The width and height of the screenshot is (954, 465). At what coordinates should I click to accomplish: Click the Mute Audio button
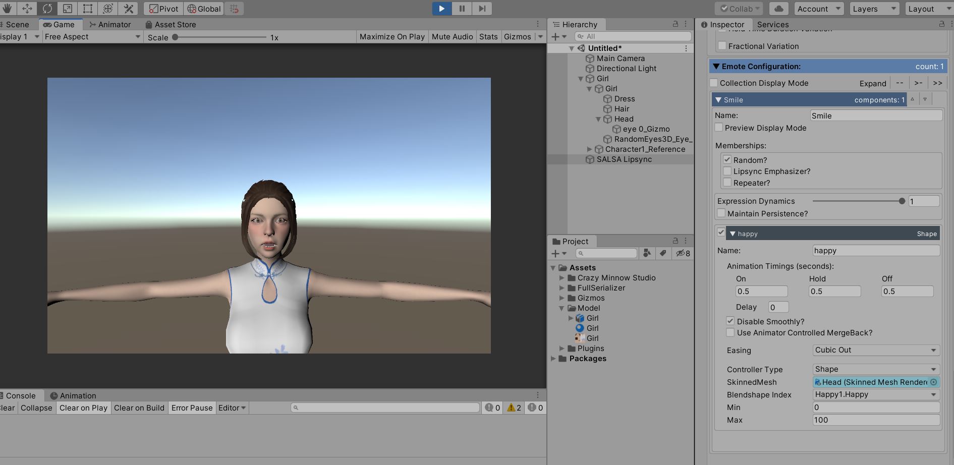[x=452, y=37]
